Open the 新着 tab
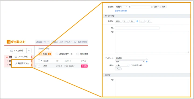The width and height of the screenshot is (194, 99). [x=45, y=54]
